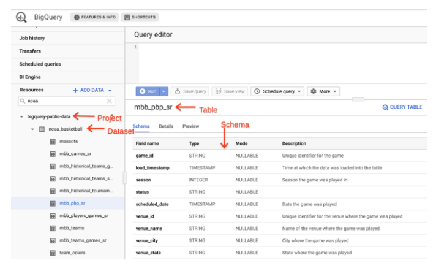The height and width of the screenshot is (263, 444).
Task: Click the mbb_historical_teams_g... table icon
Action: 53,166
